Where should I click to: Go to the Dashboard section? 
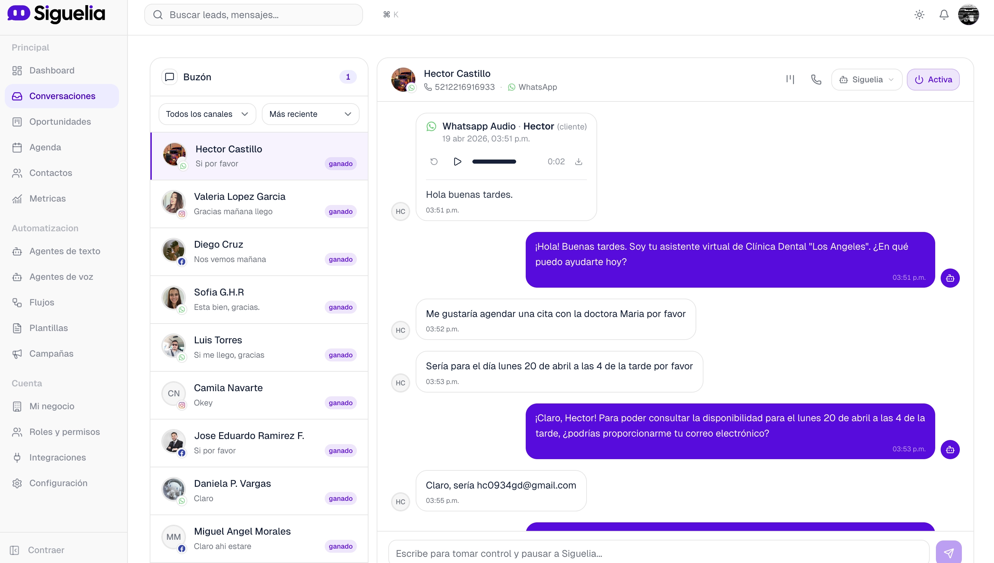click(x=52, y=70)
